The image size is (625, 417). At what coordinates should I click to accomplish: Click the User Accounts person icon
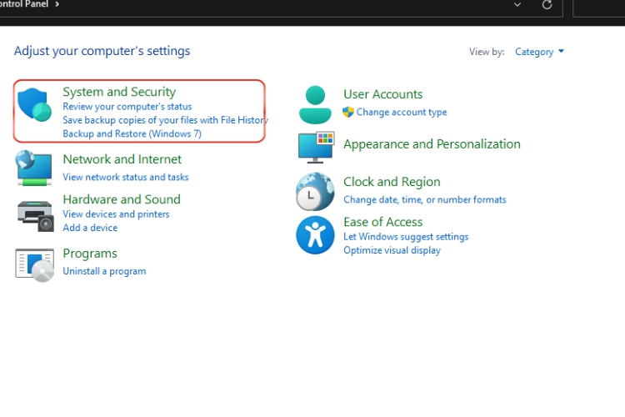coord(315,104)
